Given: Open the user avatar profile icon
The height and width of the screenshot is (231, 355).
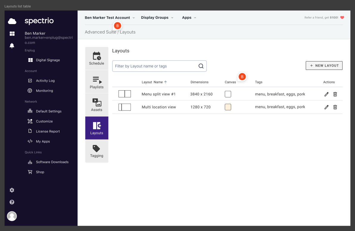Looking at the screenshot, I should pyautogui.click(x=12, y=216).
